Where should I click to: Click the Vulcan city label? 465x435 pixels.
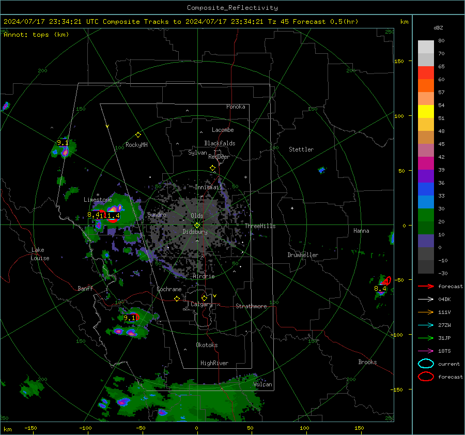[x=262, y=384]
